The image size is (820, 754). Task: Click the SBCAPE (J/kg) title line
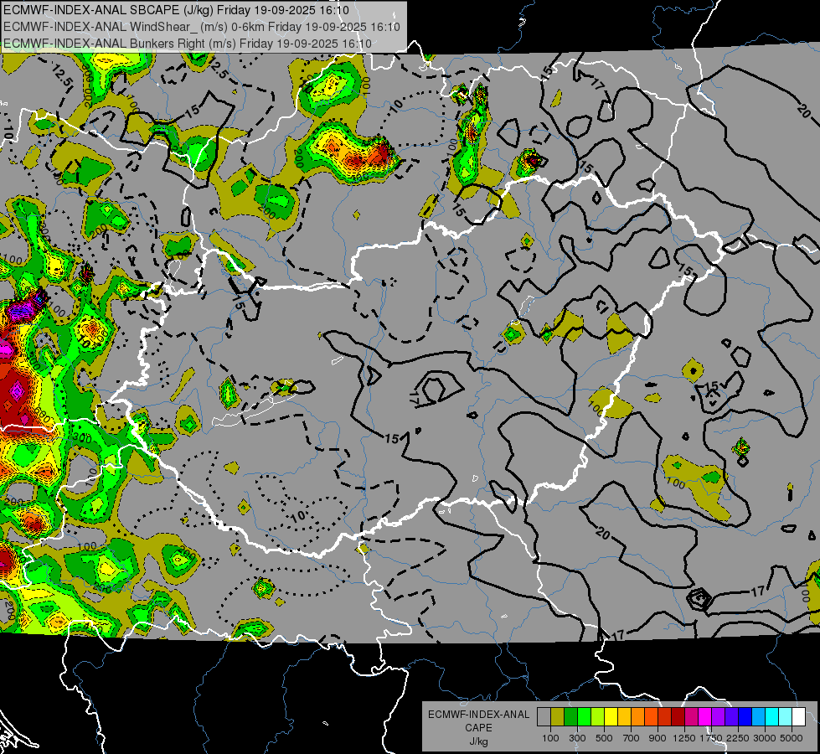coord(177,10)
